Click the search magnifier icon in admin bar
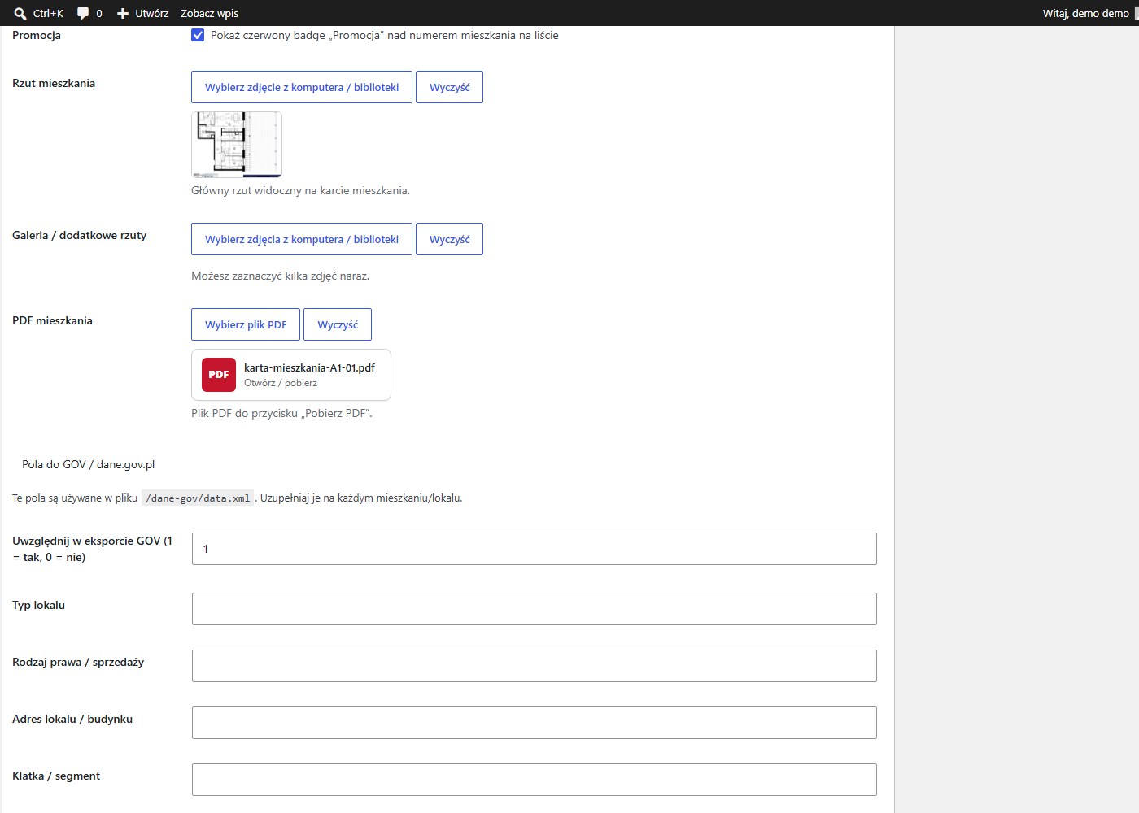1139x813 pixels. [20, 13]
